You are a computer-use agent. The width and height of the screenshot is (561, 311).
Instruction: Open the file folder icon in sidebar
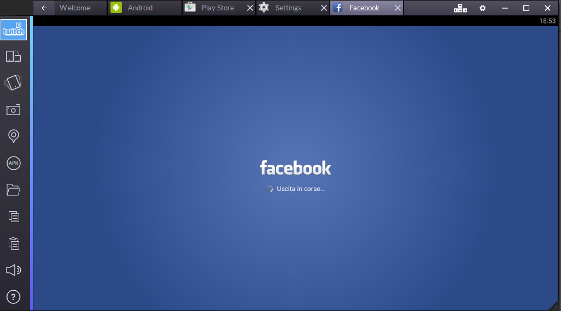13,190
